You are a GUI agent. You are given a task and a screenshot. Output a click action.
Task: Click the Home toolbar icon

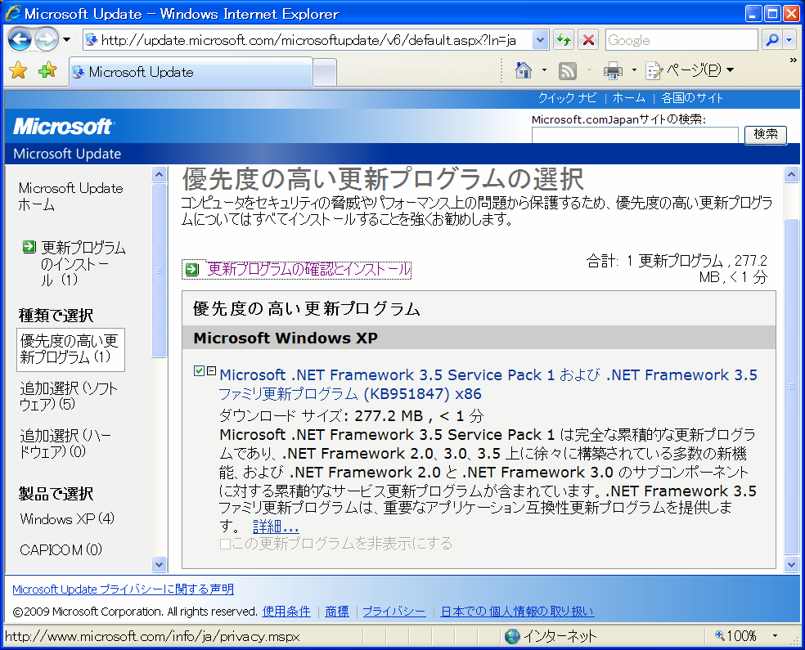(x=523, y=70)
